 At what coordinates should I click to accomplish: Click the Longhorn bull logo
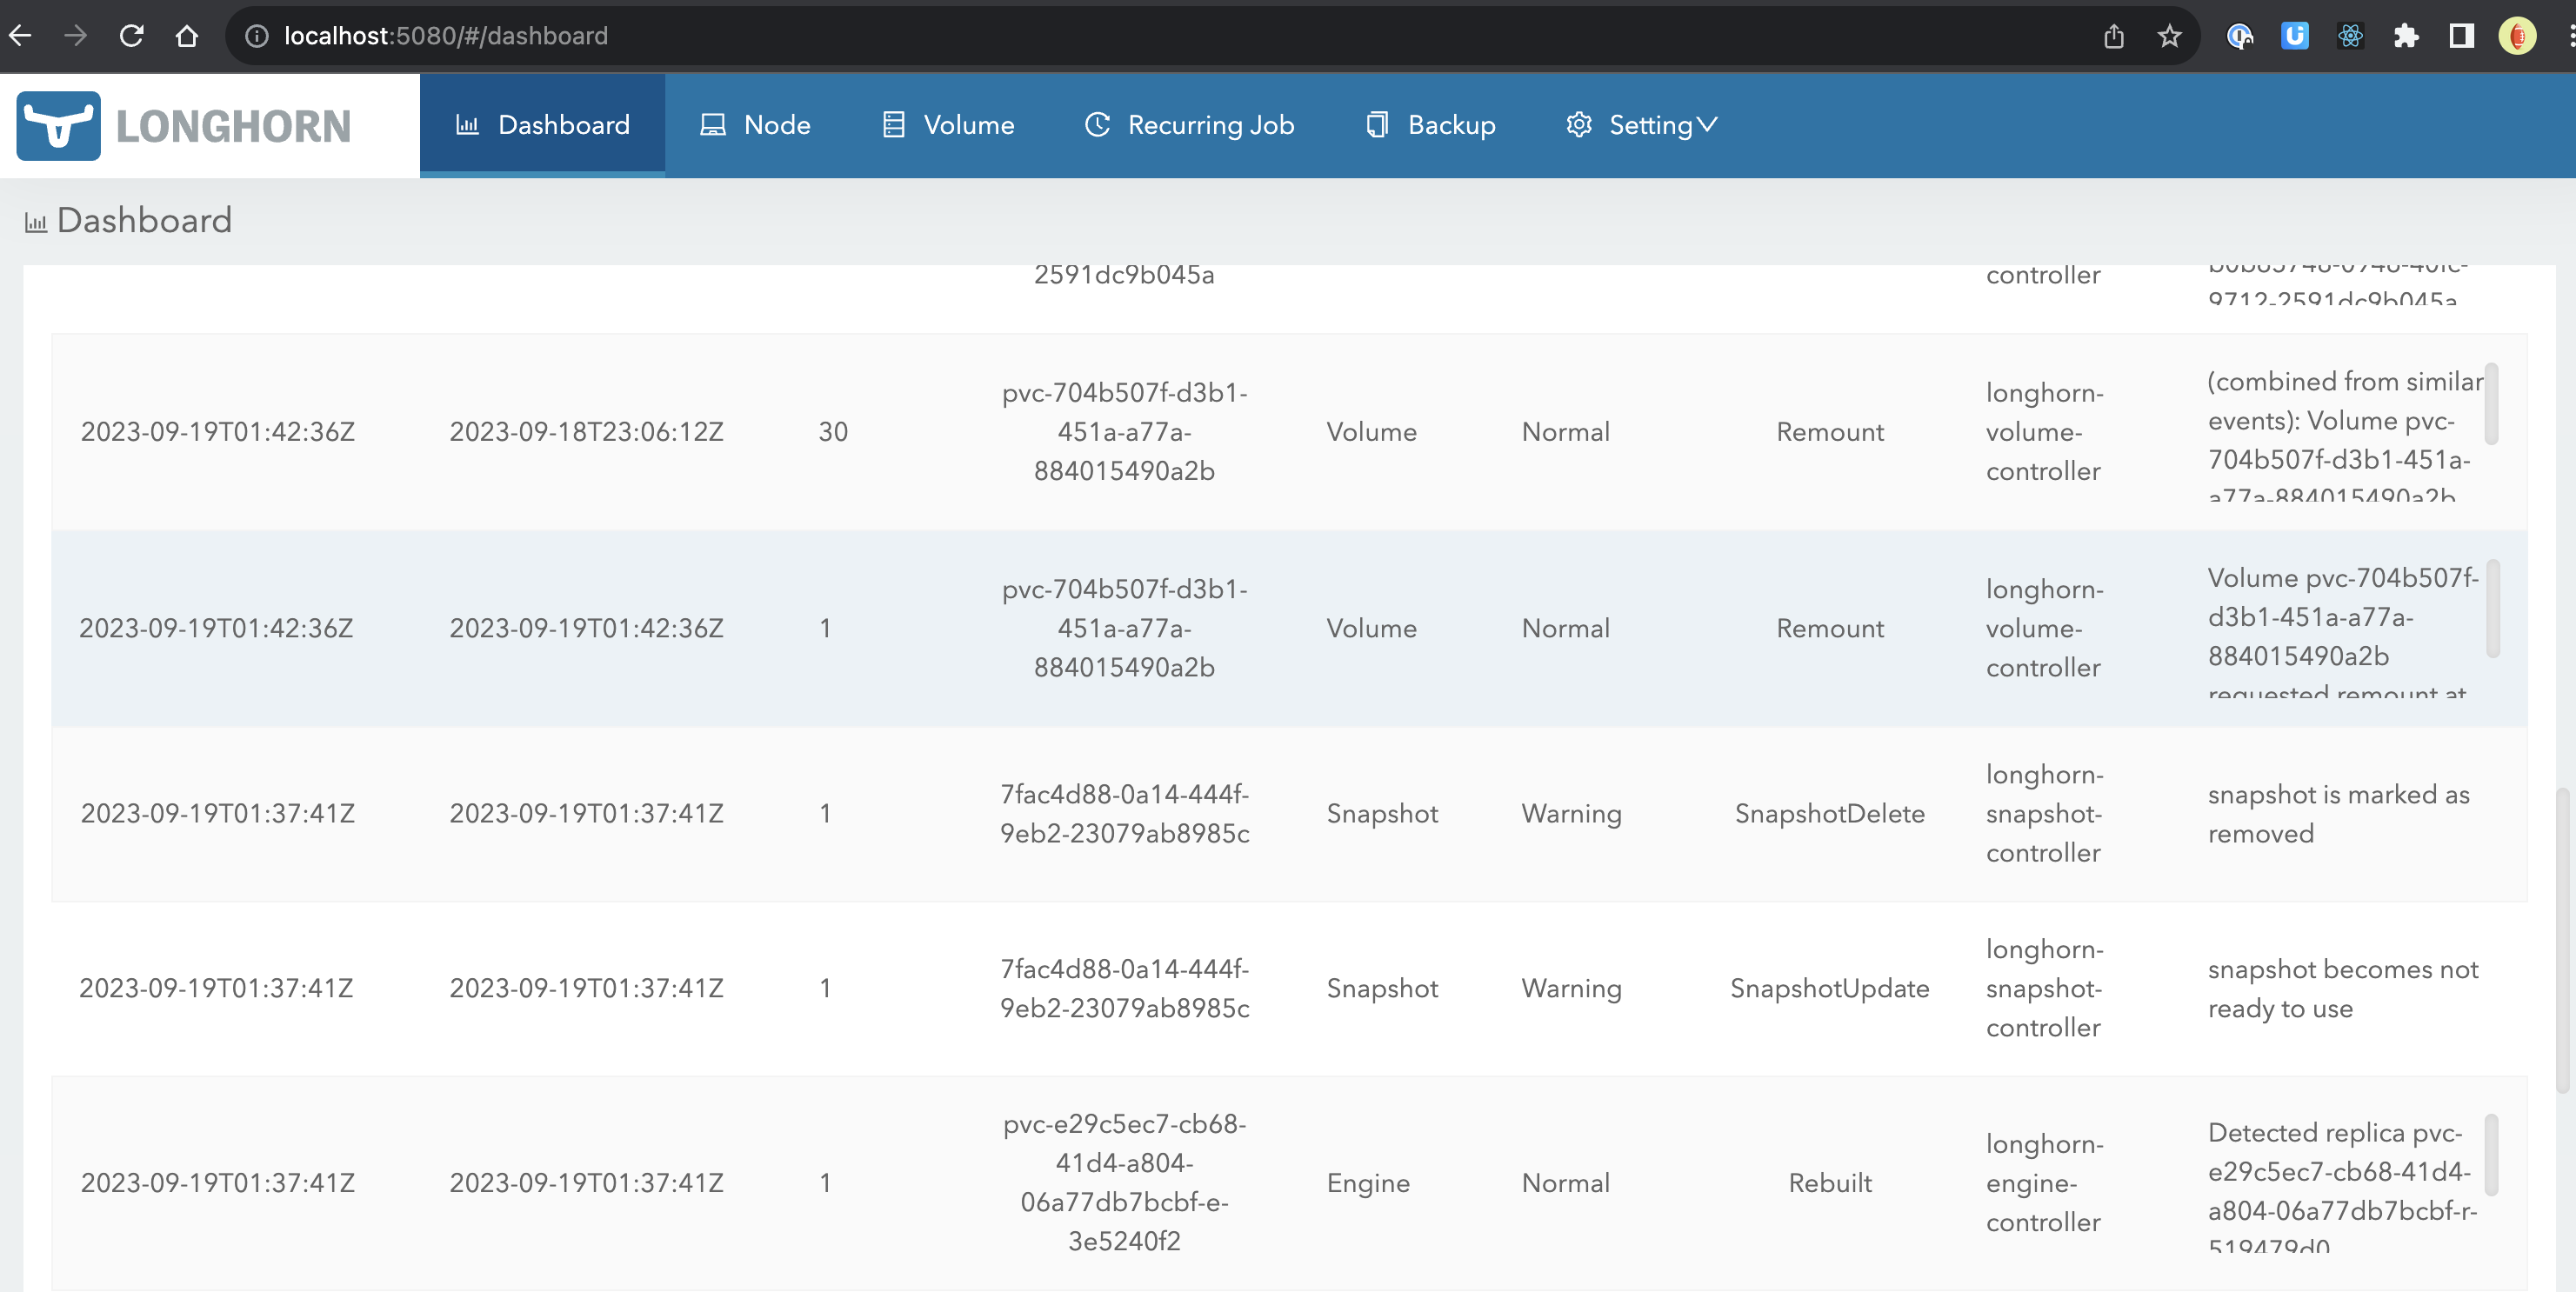click(x=58, y=124)
